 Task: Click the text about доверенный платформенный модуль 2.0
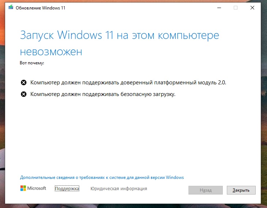128,83
